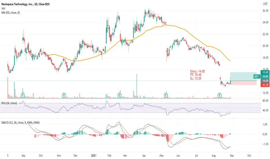The width and height of the screenshot is (270, 159).
Task: Click the 18.00 price axis label
Action: [265, 58]
